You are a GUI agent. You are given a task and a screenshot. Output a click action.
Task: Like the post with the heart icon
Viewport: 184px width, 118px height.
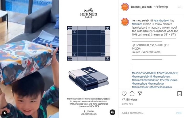click(124, 94)
